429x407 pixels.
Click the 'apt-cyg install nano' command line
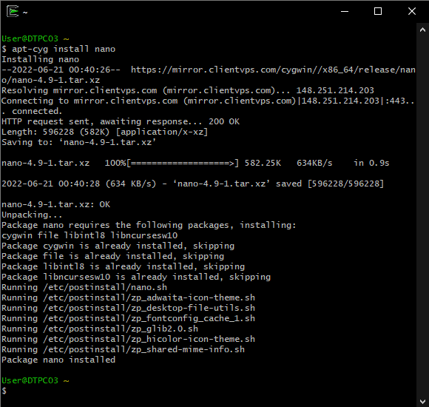58,49
